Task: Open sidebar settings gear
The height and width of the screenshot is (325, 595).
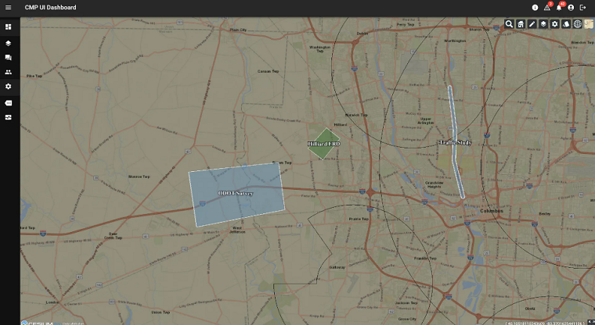Action: 9,86
